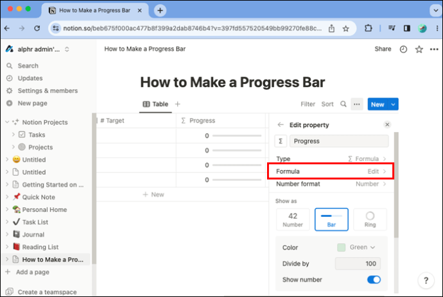The image size is (443, 297).
Task: Open the Type Formula option
Action: pos(331,159)
